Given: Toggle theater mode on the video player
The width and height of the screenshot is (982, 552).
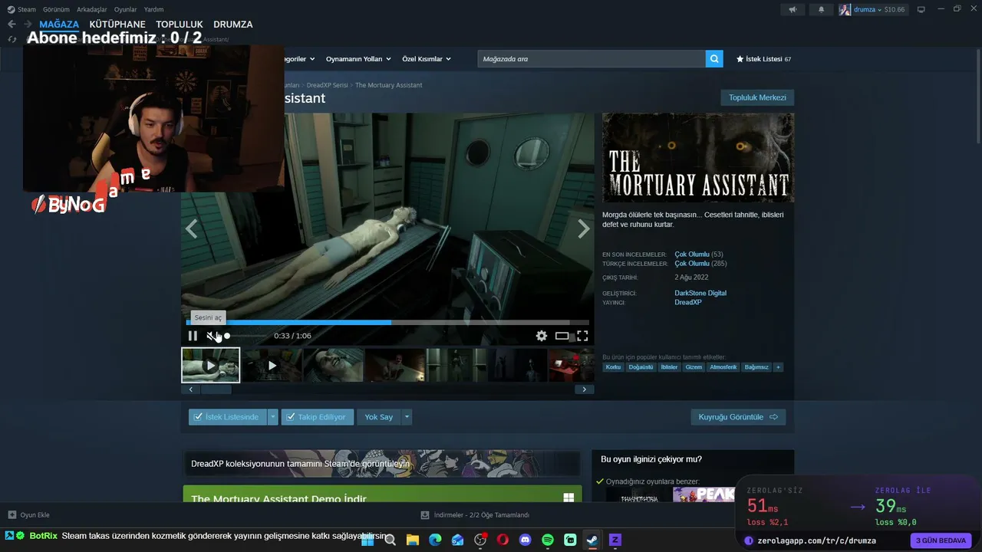Looking at the screenshot, I should (x=562, y=336).
